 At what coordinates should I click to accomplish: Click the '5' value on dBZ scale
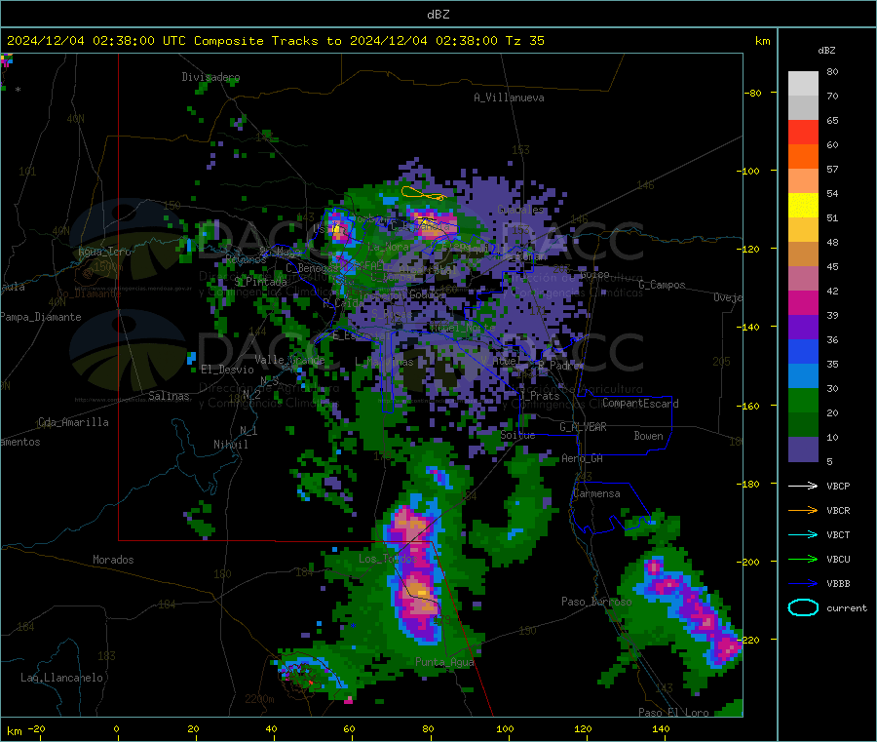(x=829, y=461)
